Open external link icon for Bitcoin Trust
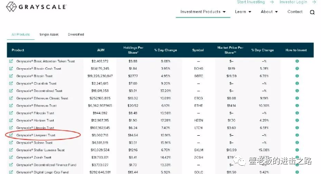 [x=11, y=76]
